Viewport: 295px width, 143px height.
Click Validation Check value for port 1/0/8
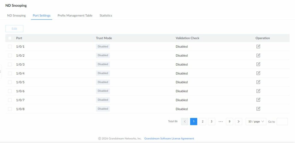pyautogui.click(x=182, y=109)
